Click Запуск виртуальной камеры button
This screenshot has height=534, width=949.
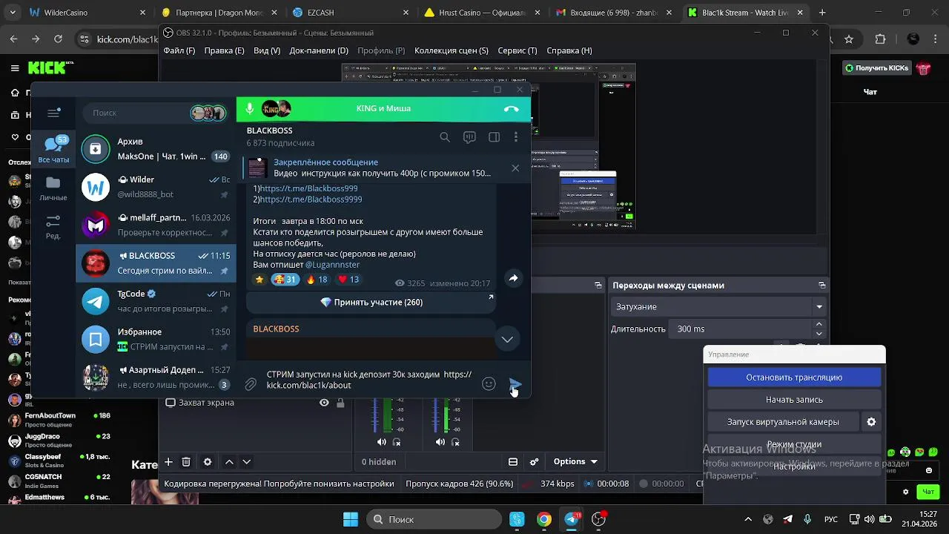tap(783, 422)
